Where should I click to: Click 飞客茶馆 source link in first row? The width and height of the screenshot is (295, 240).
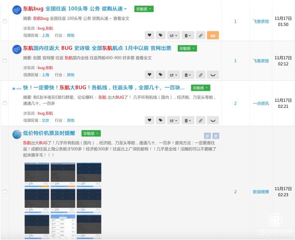coord(261,21)
